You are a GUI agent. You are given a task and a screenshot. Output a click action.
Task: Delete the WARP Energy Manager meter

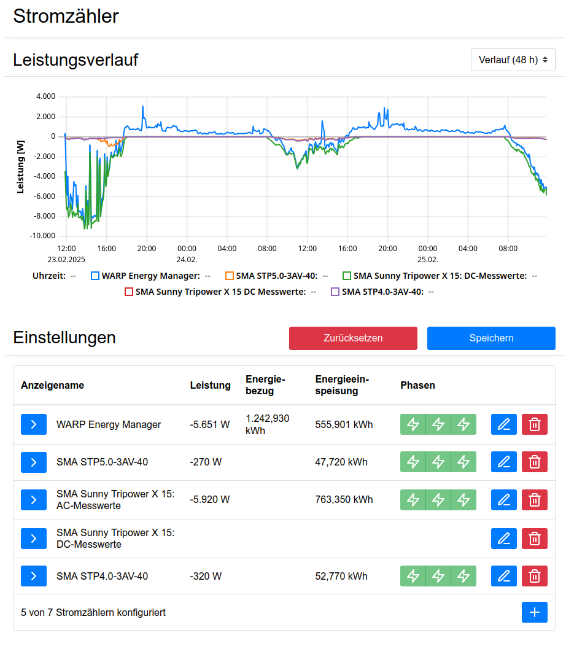tap(534, 424)
